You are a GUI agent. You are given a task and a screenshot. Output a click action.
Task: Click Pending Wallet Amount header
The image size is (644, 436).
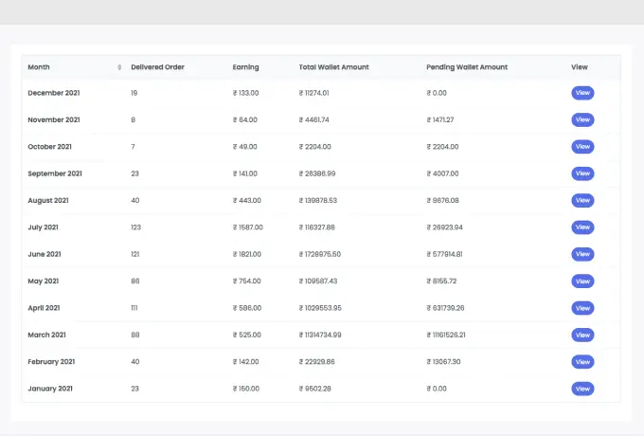tap(467, 67)
